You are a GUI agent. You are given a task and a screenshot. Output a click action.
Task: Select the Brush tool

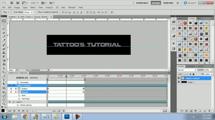(x=4, y=49)
